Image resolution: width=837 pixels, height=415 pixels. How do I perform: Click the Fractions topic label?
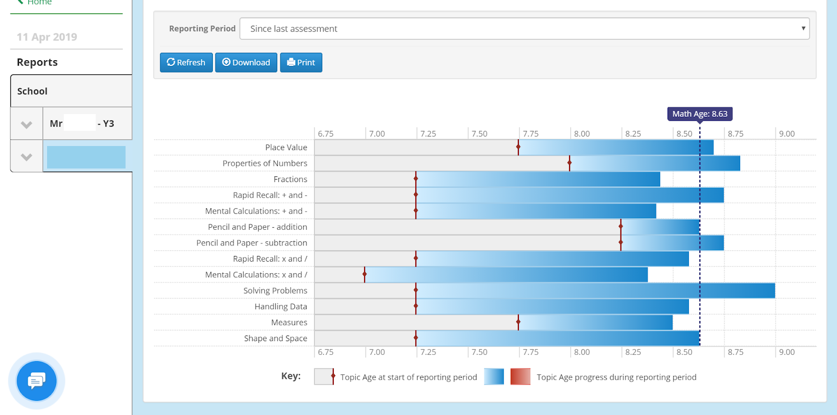pos(290,179)
